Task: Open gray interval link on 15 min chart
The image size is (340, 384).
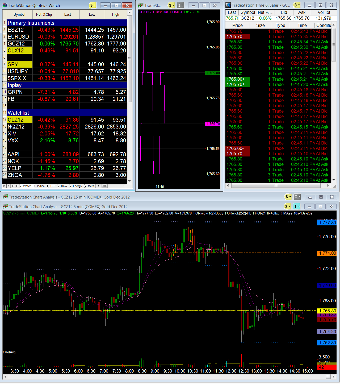Action: pyautogui.click(x=297, y=197)
